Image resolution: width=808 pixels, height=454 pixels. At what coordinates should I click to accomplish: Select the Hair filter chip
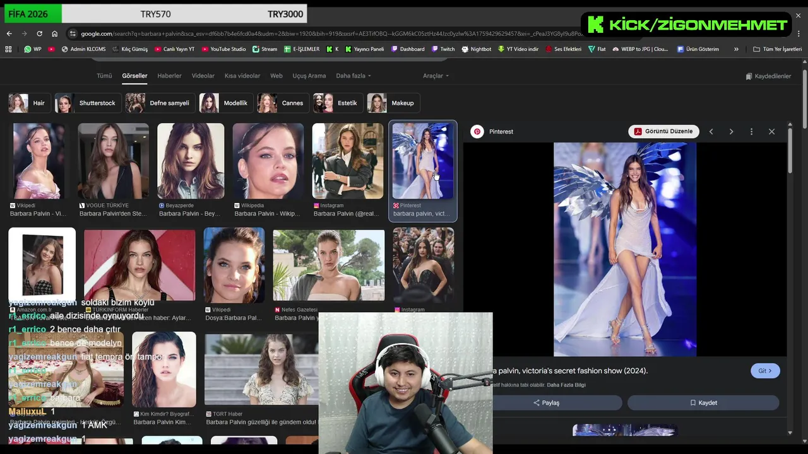[29, 103]
